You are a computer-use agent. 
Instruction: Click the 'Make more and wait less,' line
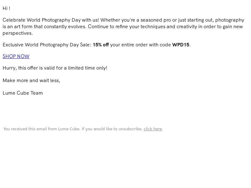point(31,81)
